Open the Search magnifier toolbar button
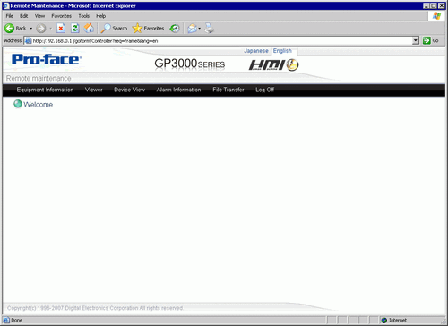The width and height of the screenshot is (448, 326). pos(114,29)
